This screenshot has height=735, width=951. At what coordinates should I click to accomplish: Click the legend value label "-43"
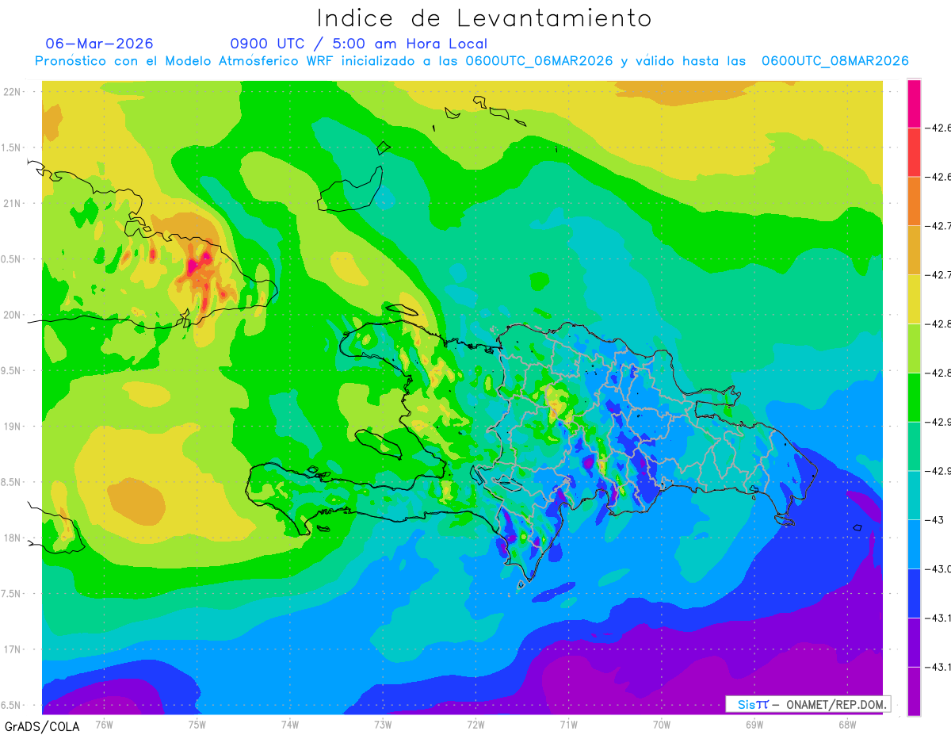click(937, 520)
